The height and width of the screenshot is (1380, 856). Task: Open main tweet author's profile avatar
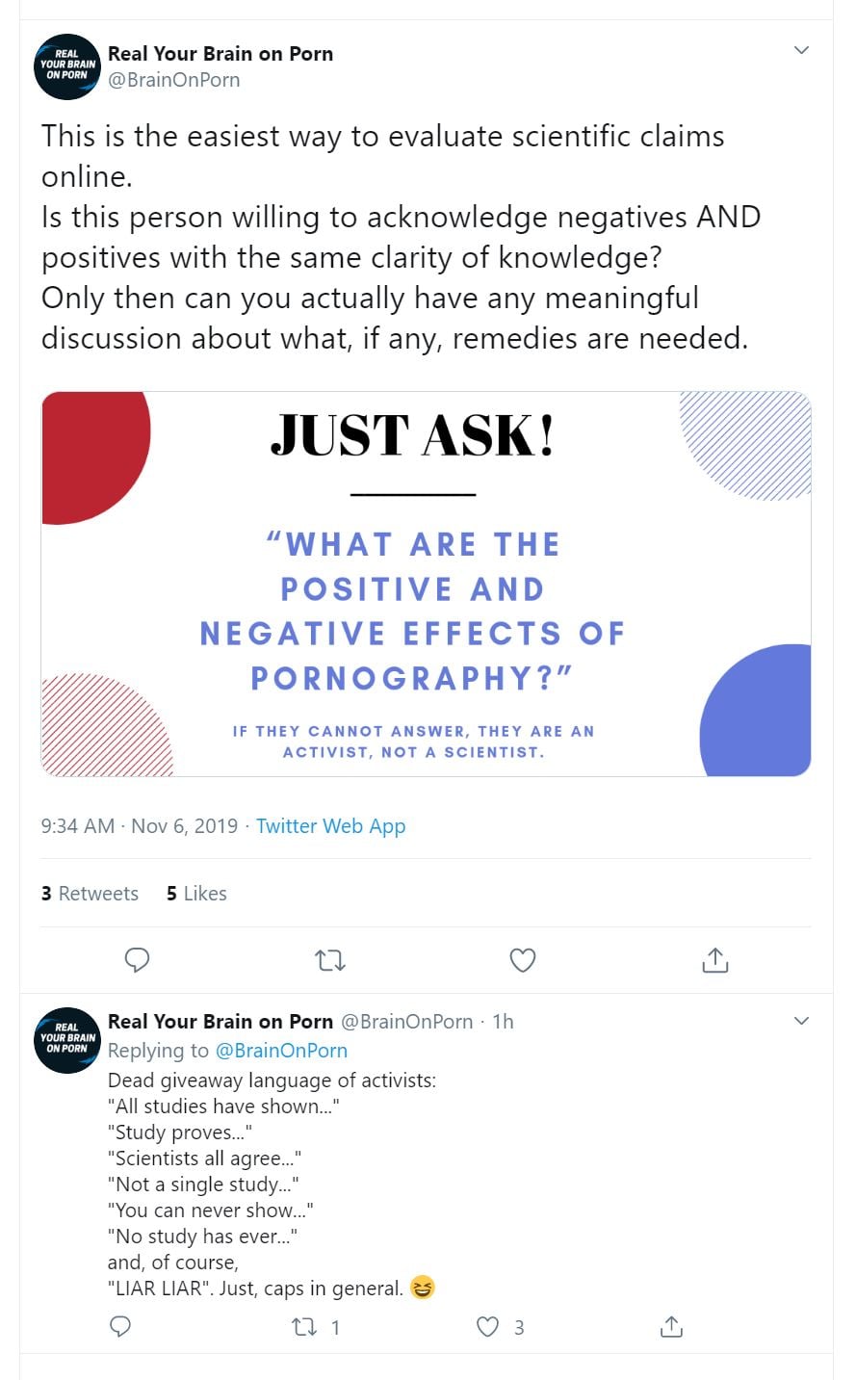pos(67,66)
